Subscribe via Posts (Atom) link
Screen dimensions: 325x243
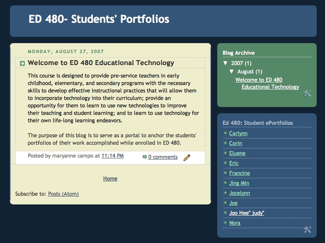63,194
